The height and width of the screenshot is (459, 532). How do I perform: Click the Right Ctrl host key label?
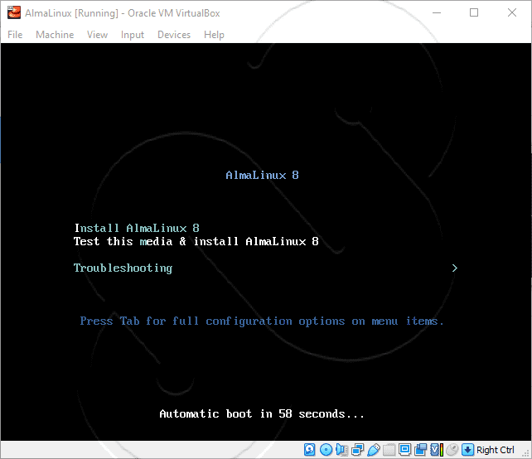pyautogui.click(x=495, y=450)
